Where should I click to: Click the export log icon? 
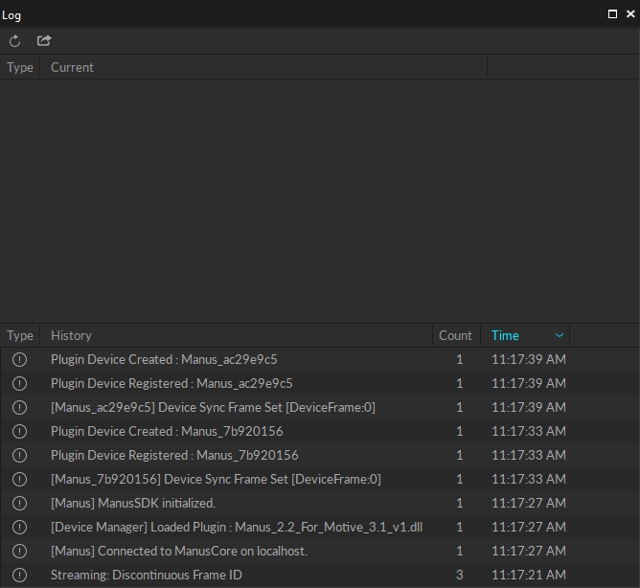[x=44, y=41]
